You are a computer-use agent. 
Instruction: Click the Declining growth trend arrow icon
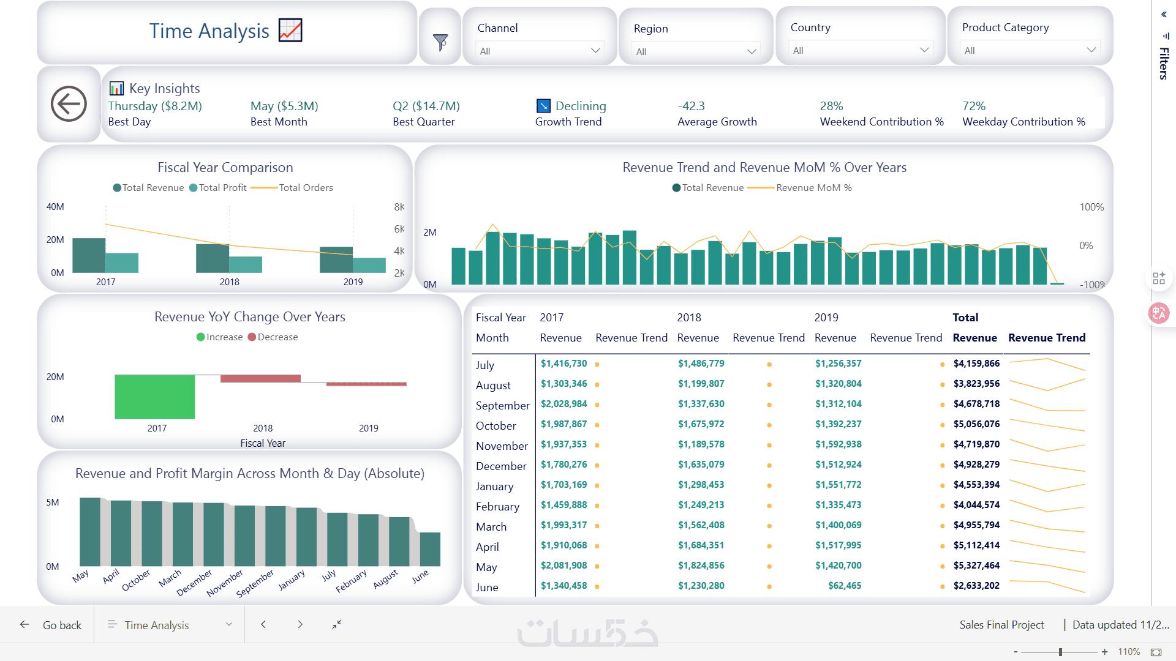tap(543, 106)
